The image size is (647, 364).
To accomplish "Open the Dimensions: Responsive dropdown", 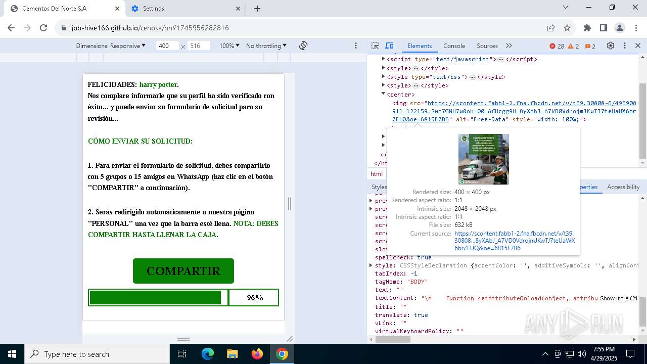I will point(111,45).
